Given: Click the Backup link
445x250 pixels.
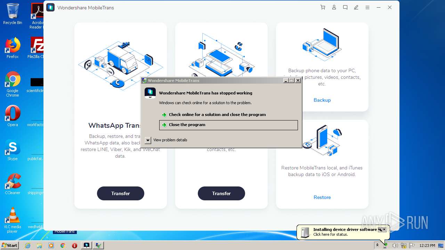Looking at the screenshot, I should click(x=322, y=100).
